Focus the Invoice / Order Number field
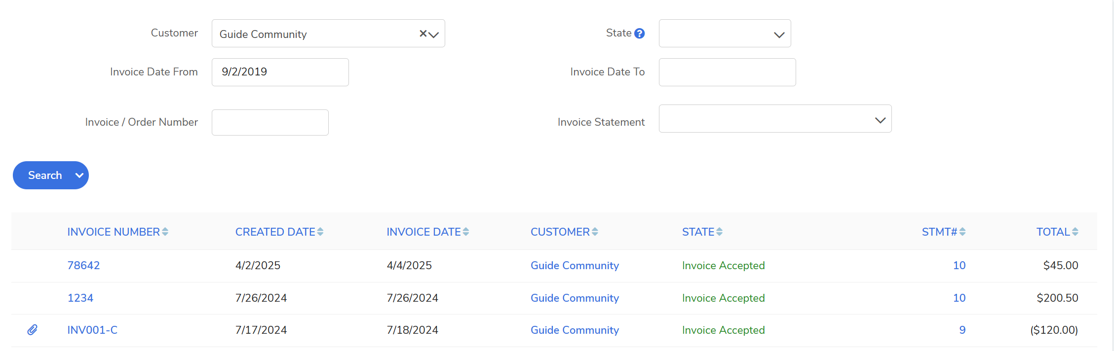Viewport: 1114px width, 351px height. click(x=270, y=122)
